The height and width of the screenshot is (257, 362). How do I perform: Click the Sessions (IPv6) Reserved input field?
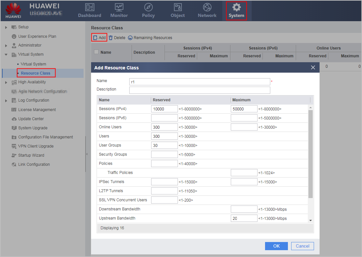(x=165, y=118)
